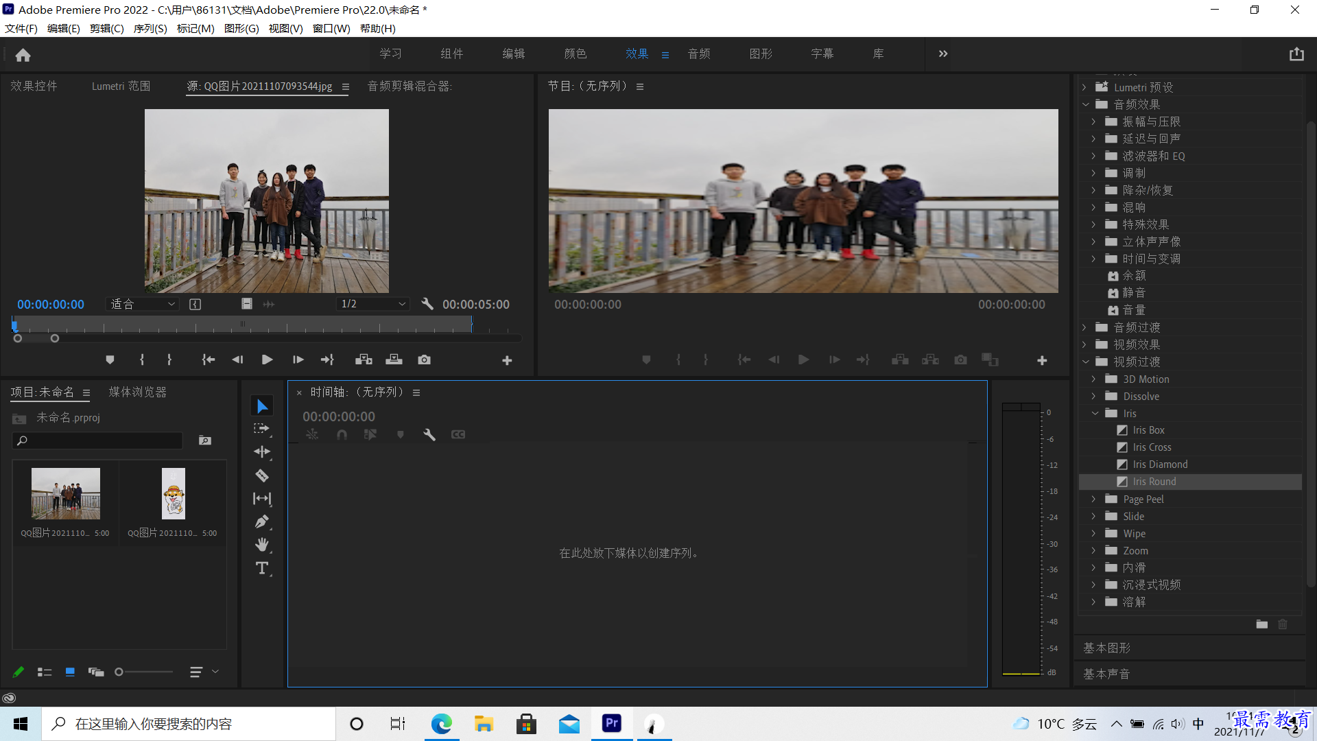Open the 效果控件 panel tab
The height and width of the screenshot is (741, 1317).
pos(34,86)
